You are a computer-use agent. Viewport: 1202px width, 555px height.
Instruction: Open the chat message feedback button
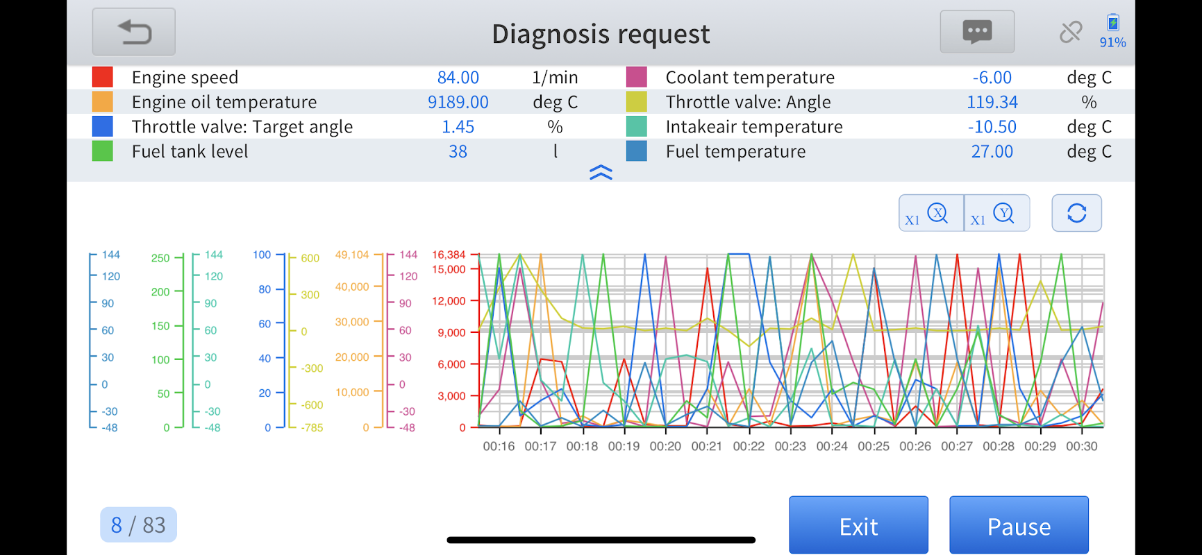[x=977, y=32]
